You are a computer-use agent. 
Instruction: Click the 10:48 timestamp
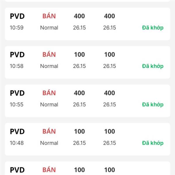[17, 143]
